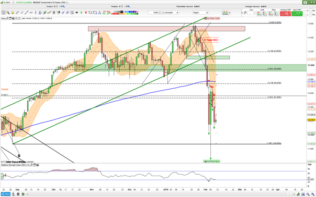
Task: Pick the long diagonal trendline tool
Action: point(26,13)
